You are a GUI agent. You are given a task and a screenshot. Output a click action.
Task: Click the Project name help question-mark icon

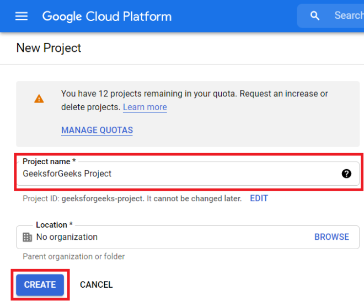pos(346,174)
